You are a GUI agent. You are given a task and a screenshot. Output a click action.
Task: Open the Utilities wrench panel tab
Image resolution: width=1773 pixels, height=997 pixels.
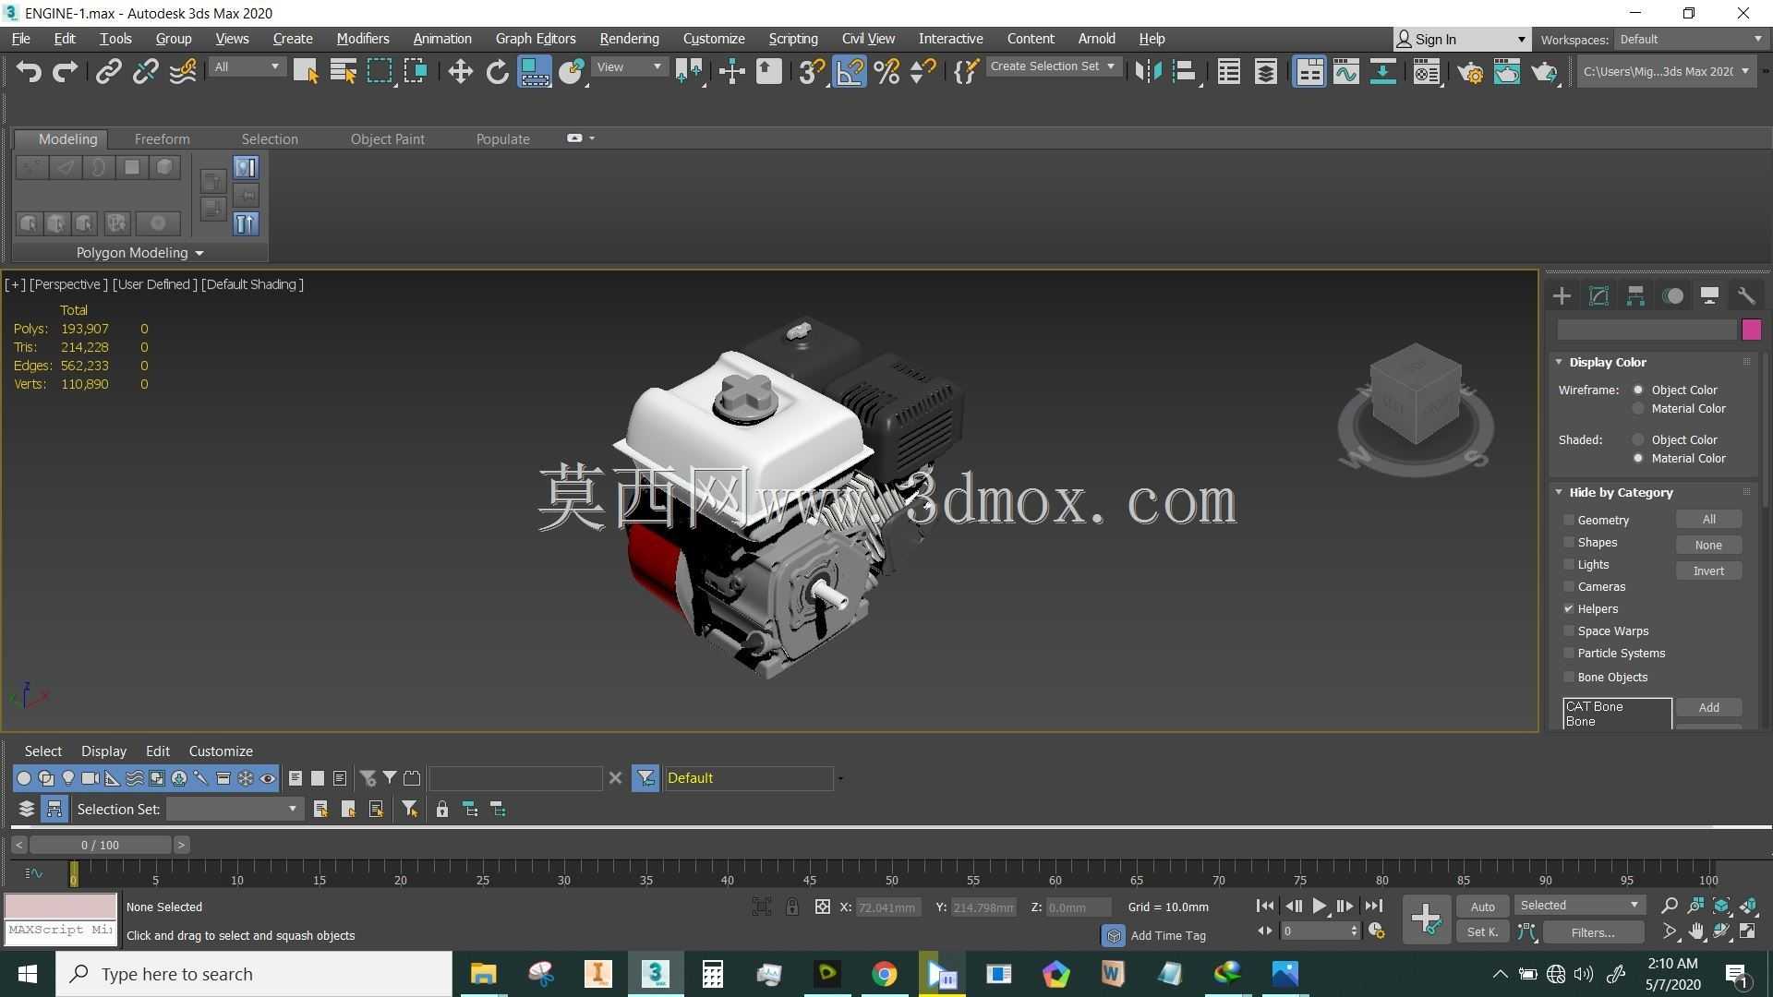pos(1746,295)
